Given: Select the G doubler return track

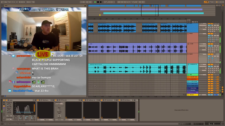Looking at the screenshot, I should click(x=193, y=90).
